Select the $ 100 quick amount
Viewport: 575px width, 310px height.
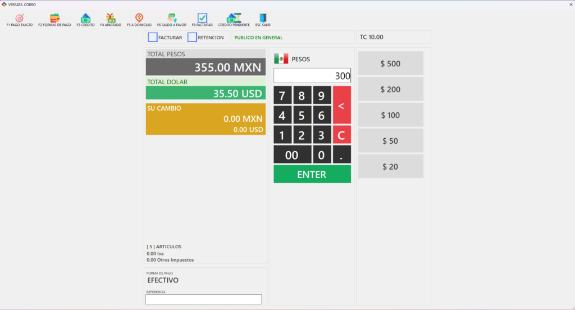(x=391, y=115)
